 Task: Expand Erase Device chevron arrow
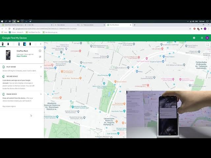(x=41, y=94)
